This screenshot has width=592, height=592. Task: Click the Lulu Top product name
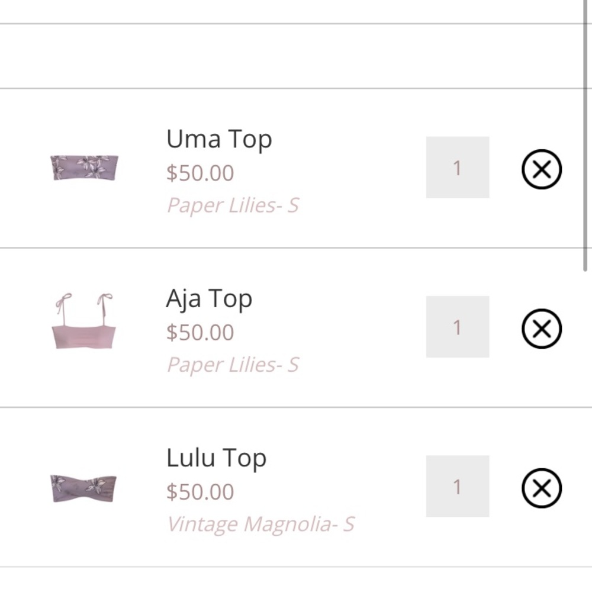tap(216, 458)
